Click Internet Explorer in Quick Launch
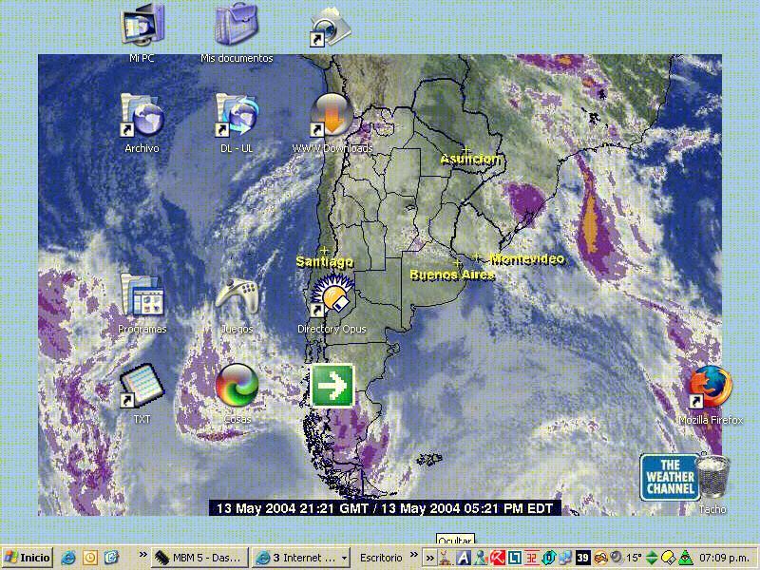Screen dimensions: 760x570 click(x=68, y=558)
